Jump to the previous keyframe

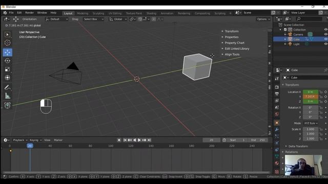coord(130,140)
